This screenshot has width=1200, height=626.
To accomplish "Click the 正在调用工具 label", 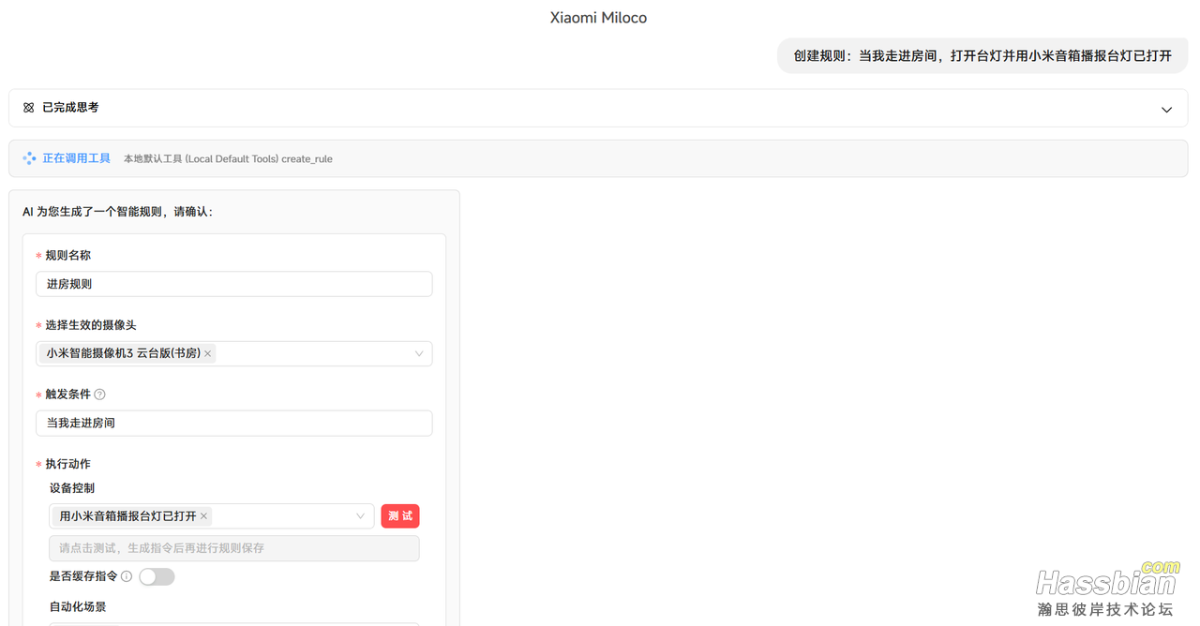I will [76, 158].
